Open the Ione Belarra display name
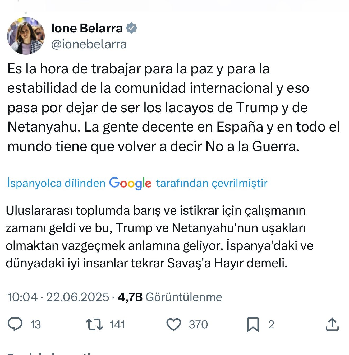Image resolution: width=349 pixels, height=355 pixels. [x=87, y=28]
